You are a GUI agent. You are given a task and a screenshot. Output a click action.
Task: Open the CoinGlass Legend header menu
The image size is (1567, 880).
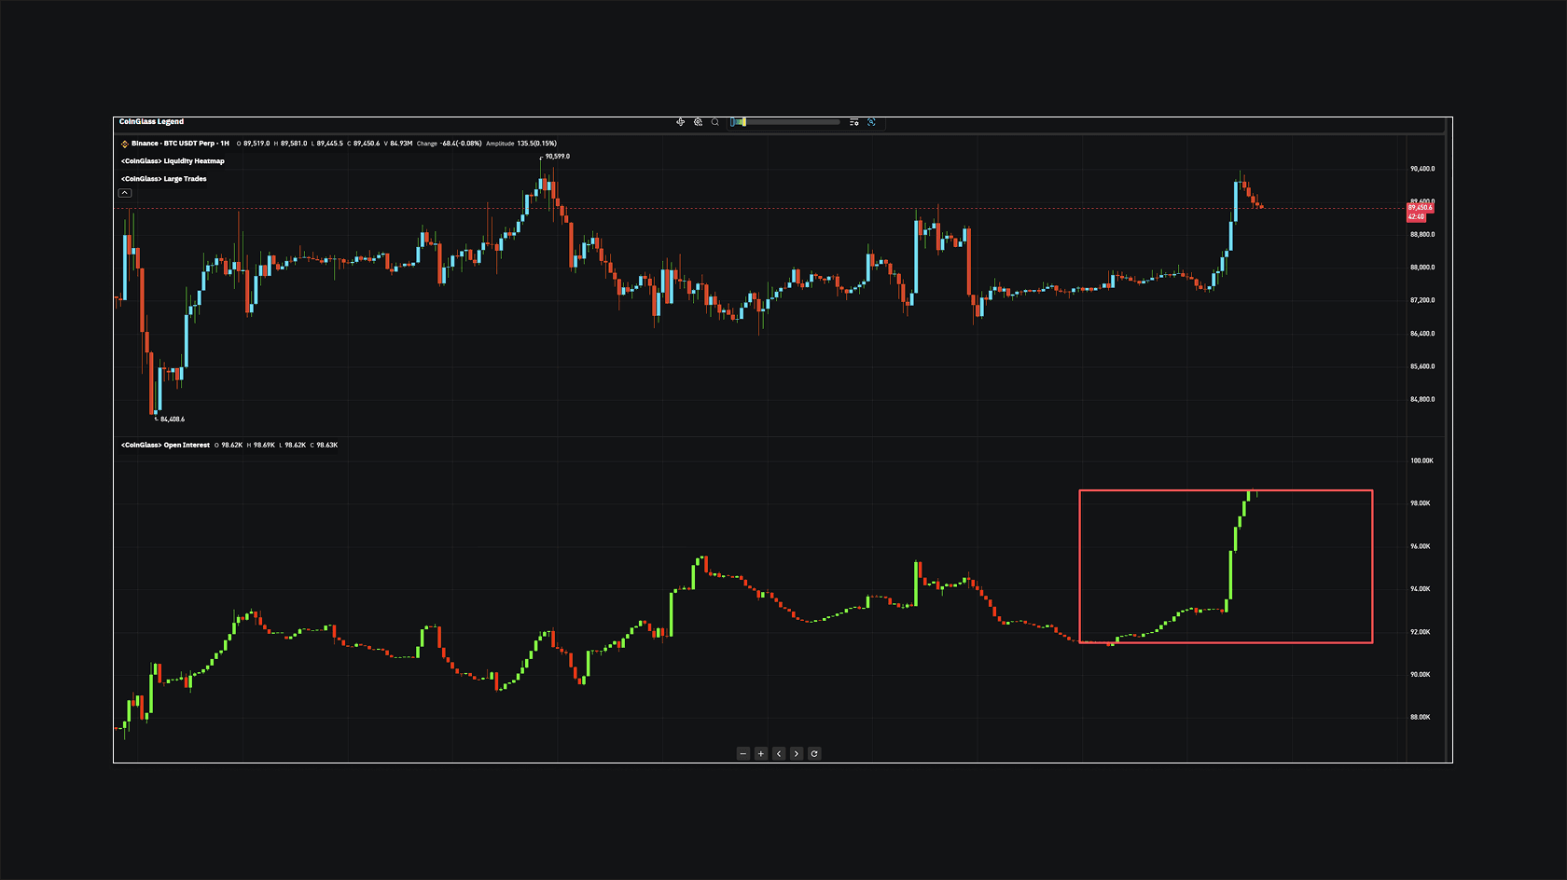pyautogui.click(x=150, y=121)
